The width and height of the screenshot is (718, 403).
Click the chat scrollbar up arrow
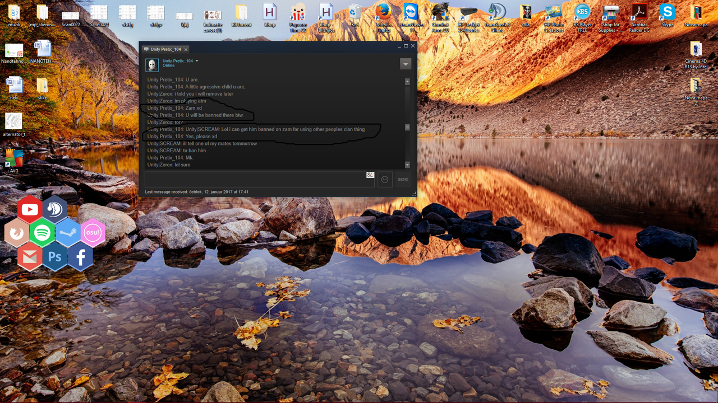point(407,82)
